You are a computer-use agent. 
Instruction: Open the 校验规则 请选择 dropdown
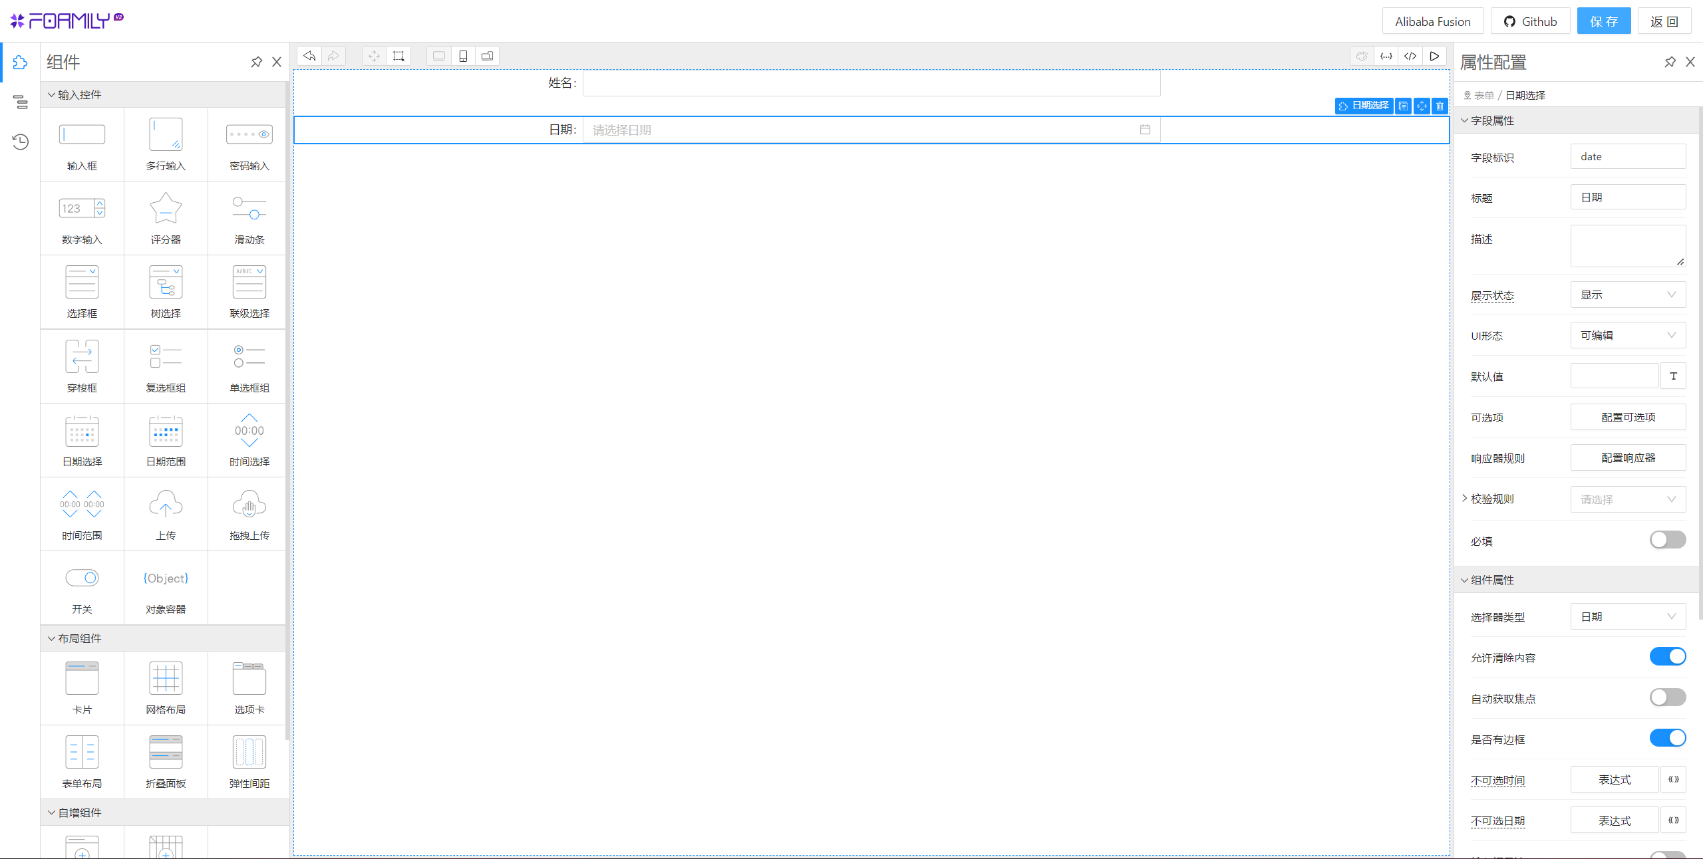click(1628, 499)
